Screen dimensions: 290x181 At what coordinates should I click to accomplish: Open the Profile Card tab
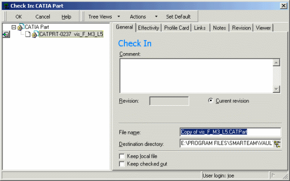click(176, 28)
